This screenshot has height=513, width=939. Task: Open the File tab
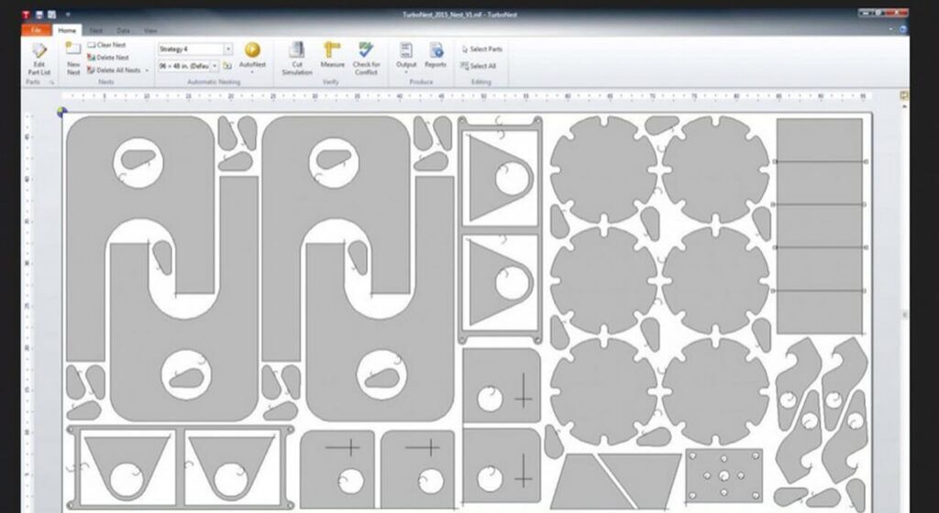(x=37, y=30)
